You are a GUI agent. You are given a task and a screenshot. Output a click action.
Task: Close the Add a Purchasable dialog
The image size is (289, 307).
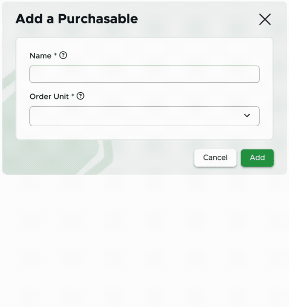coord(265,19)
